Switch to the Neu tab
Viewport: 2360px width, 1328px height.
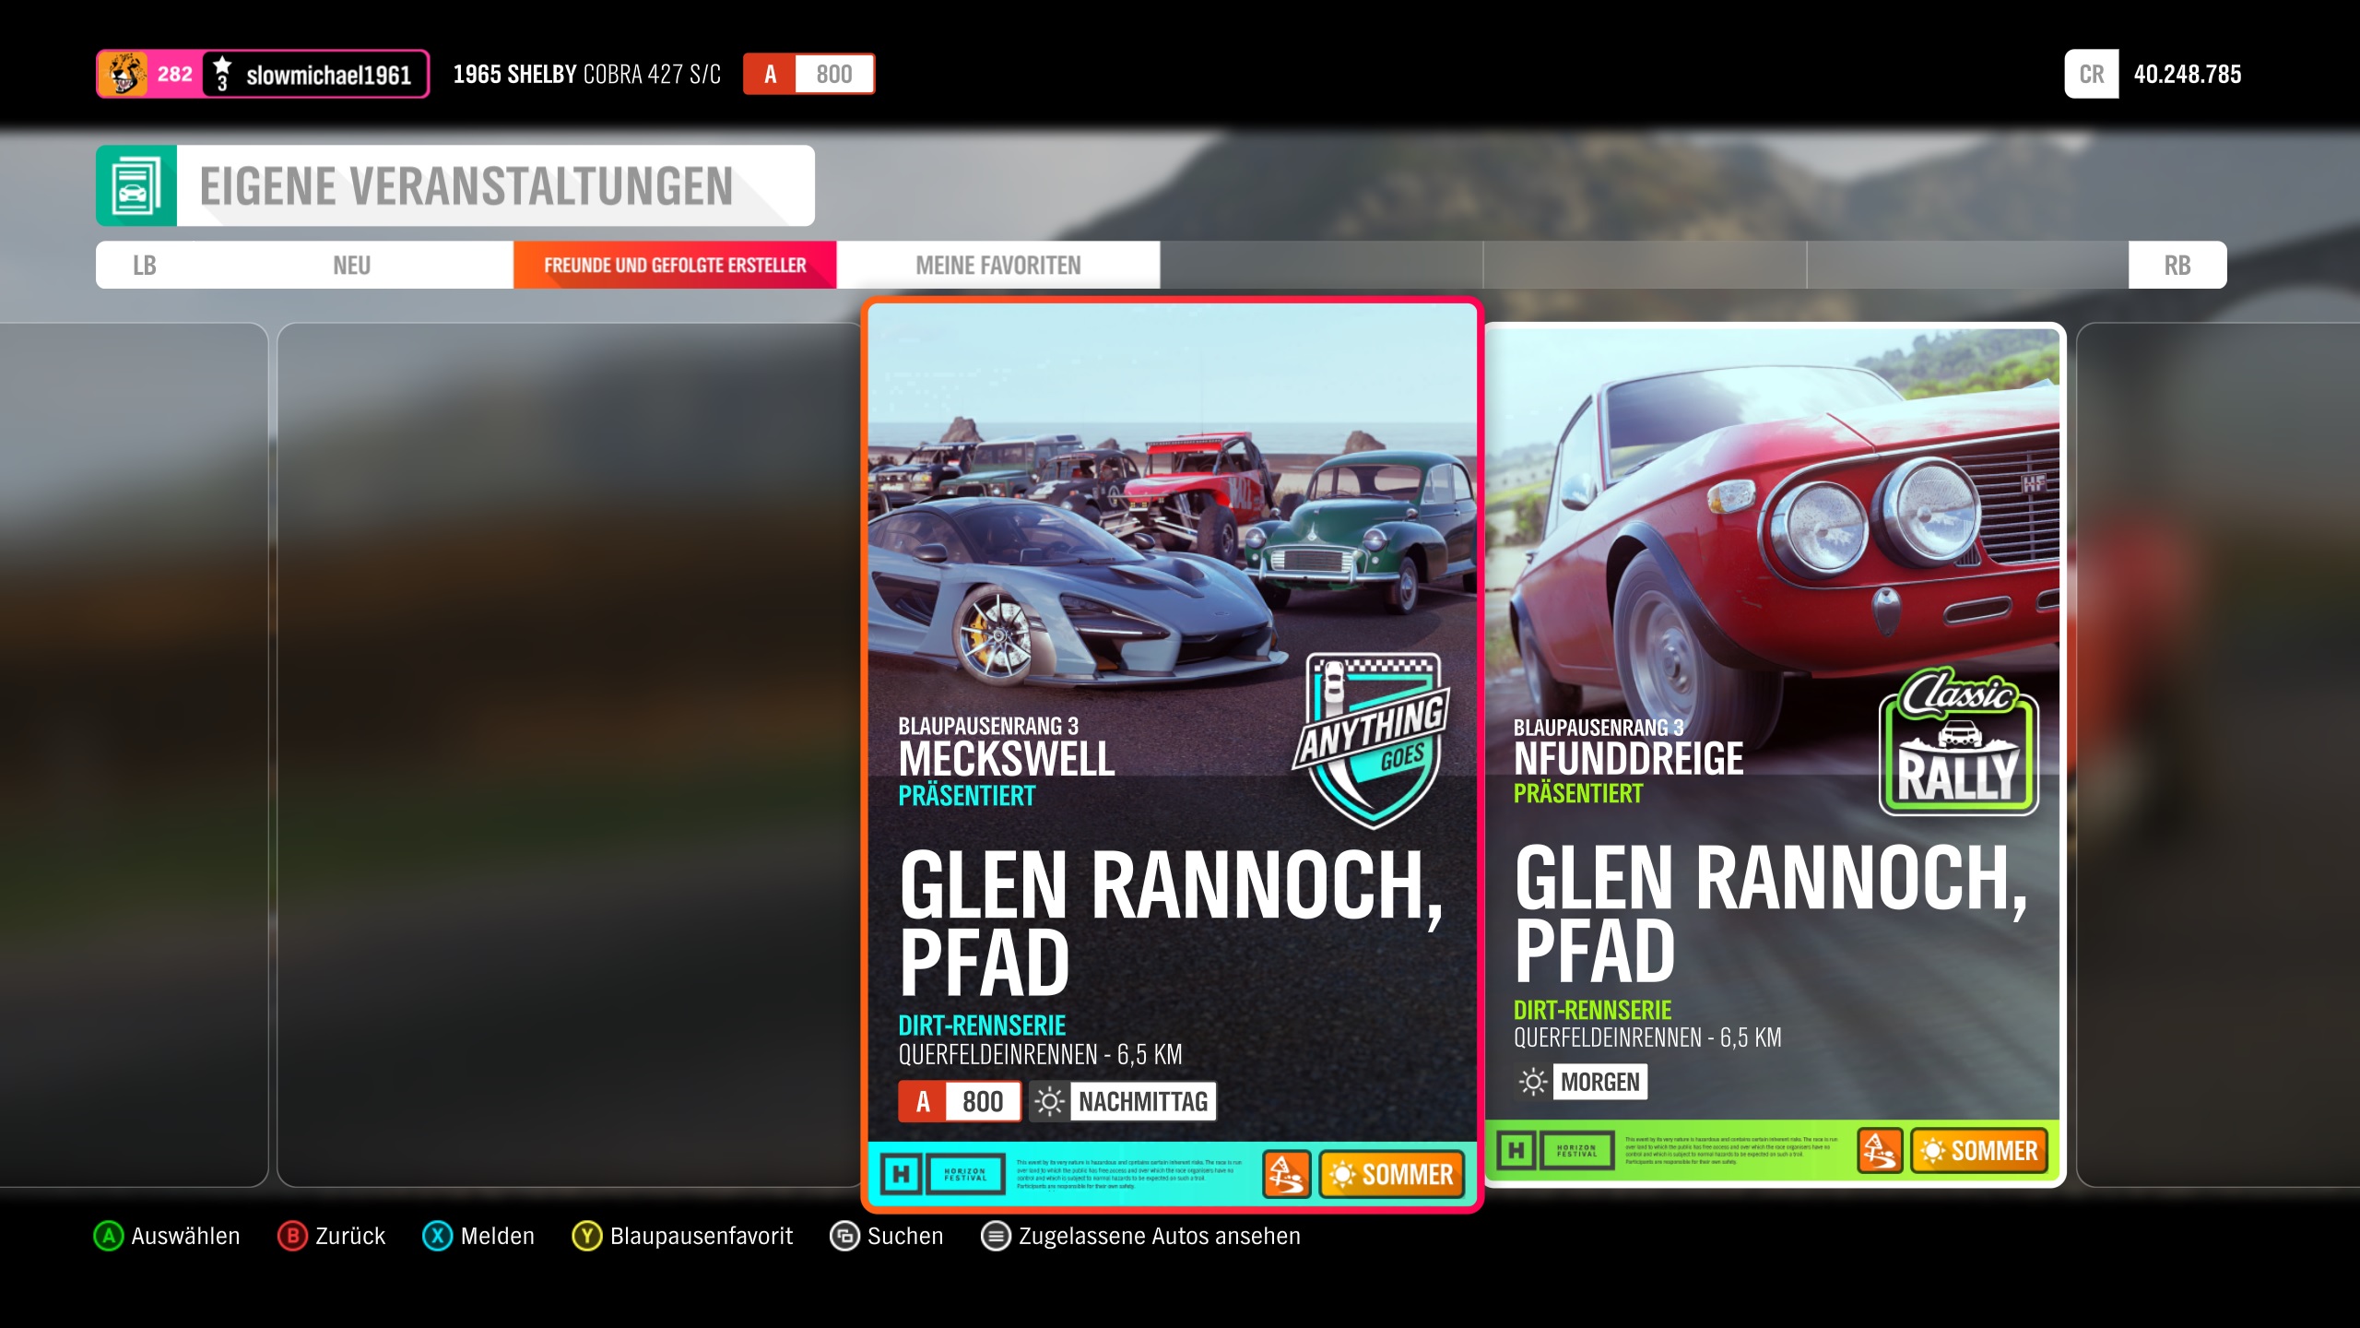coord(351,266)
